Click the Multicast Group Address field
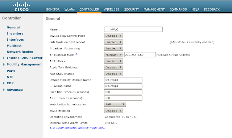 [140, 55]
